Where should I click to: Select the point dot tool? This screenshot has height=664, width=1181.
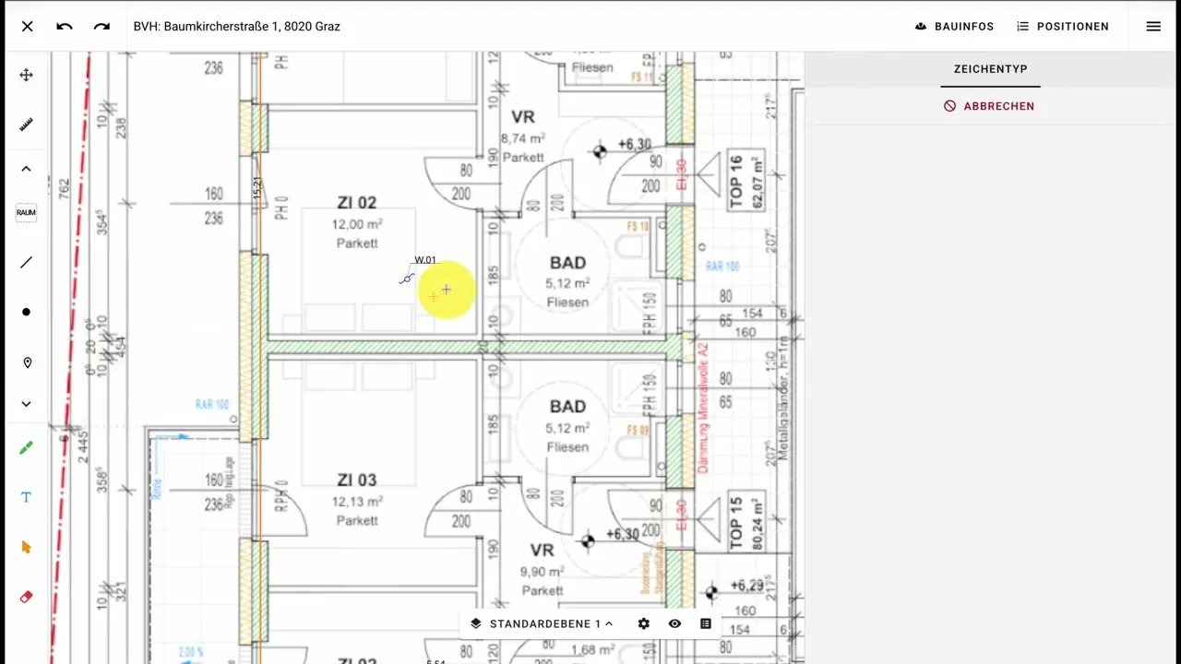pyautogui.click(x=26, y=313)
